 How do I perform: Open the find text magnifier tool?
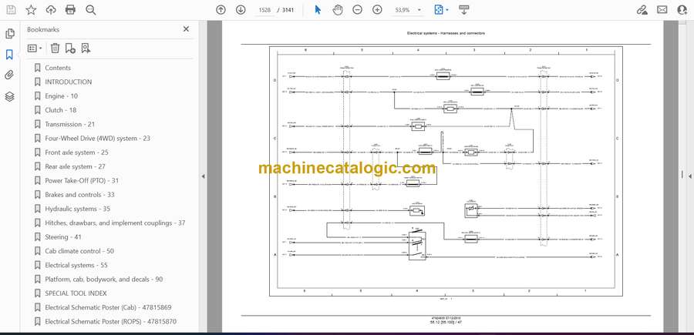91,10
